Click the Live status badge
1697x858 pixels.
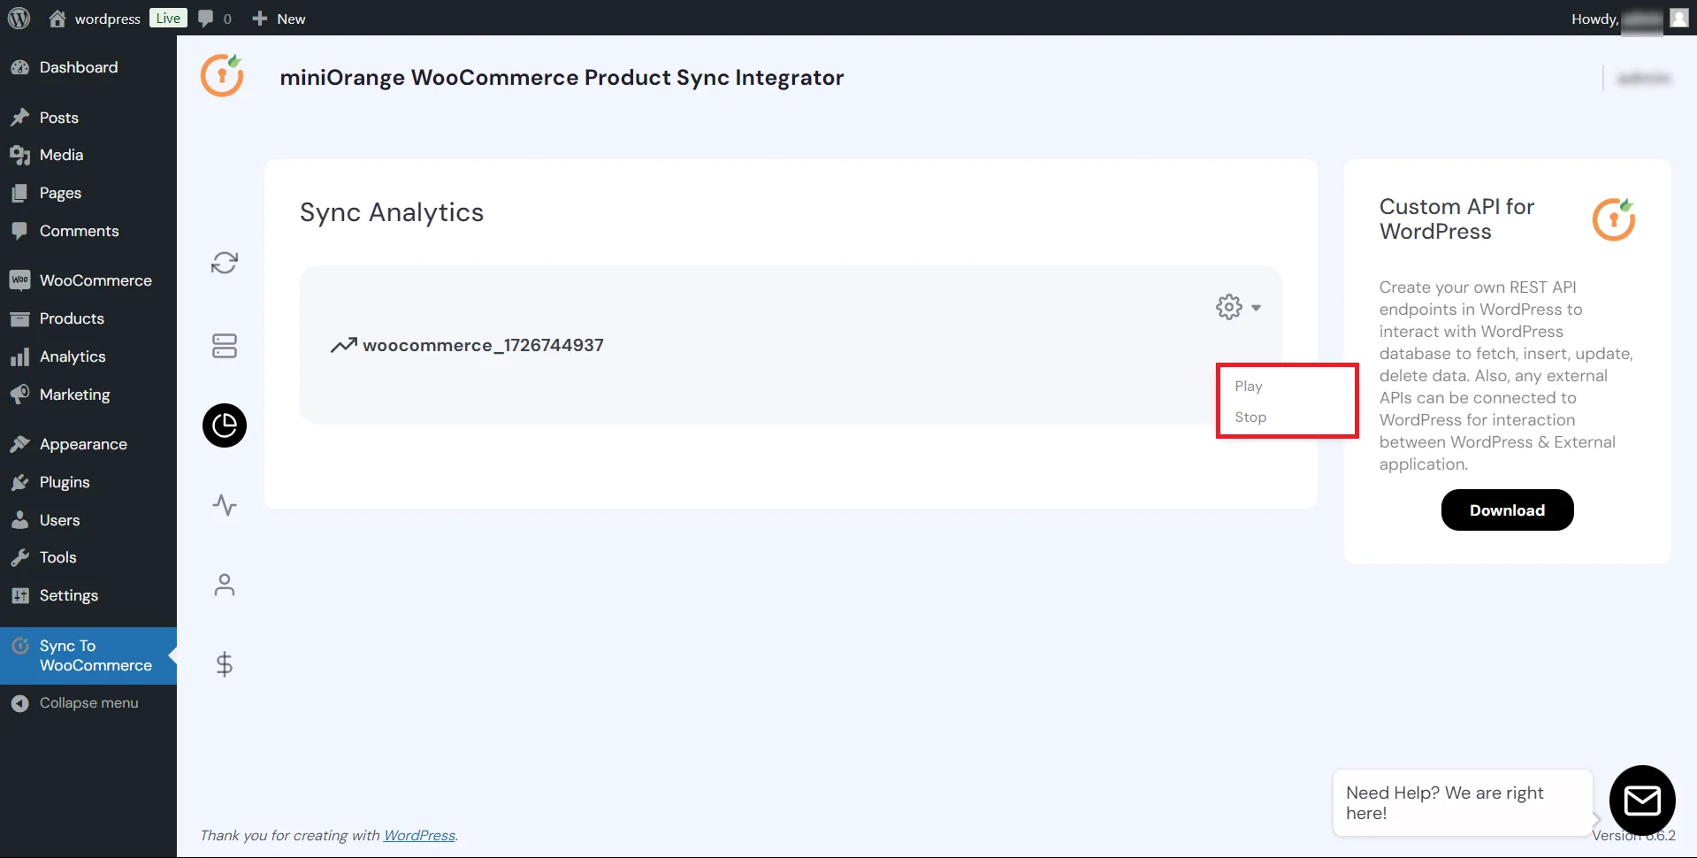pyautogui.click(x=168, y=18)
